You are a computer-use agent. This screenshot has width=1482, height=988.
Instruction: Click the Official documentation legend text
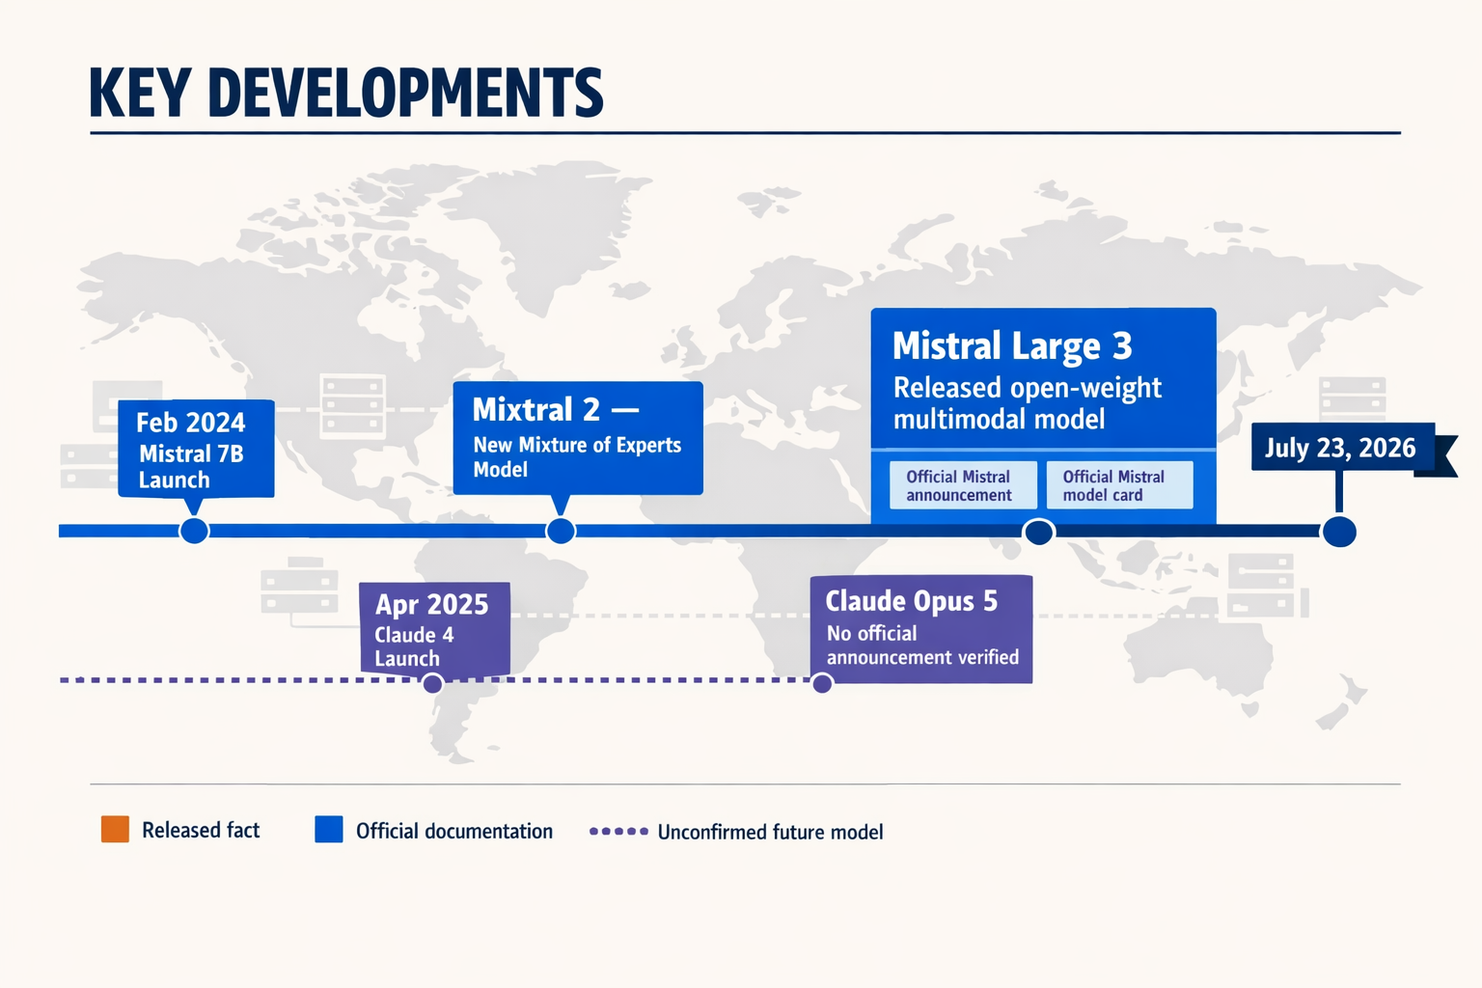coord(454,832)
